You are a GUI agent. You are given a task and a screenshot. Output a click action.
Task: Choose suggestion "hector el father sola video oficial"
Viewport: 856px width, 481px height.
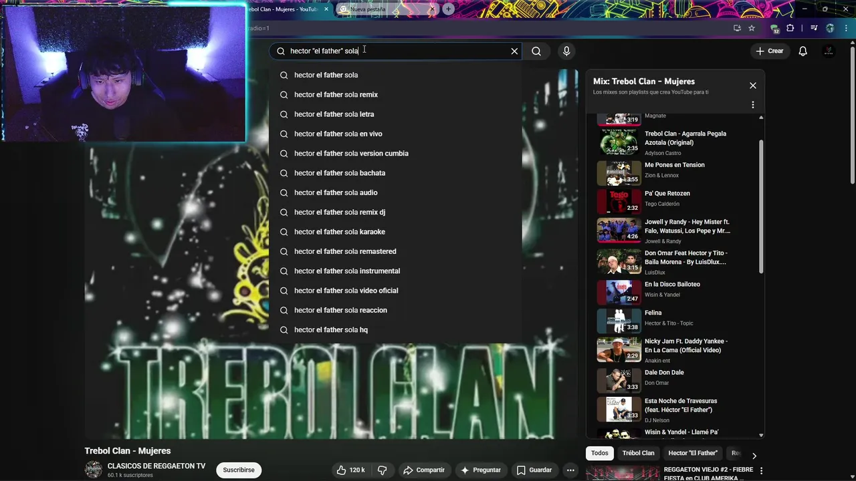[395, 291]
